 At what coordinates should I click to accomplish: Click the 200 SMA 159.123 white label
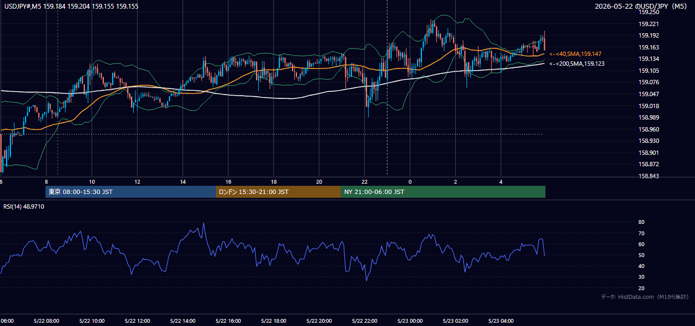pyautogui.click(x=576, y=64)
